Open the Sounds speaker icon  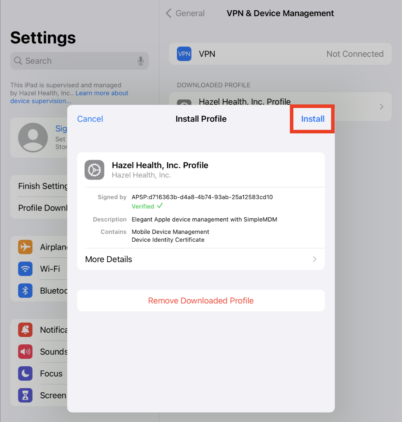tap(25, 351)
